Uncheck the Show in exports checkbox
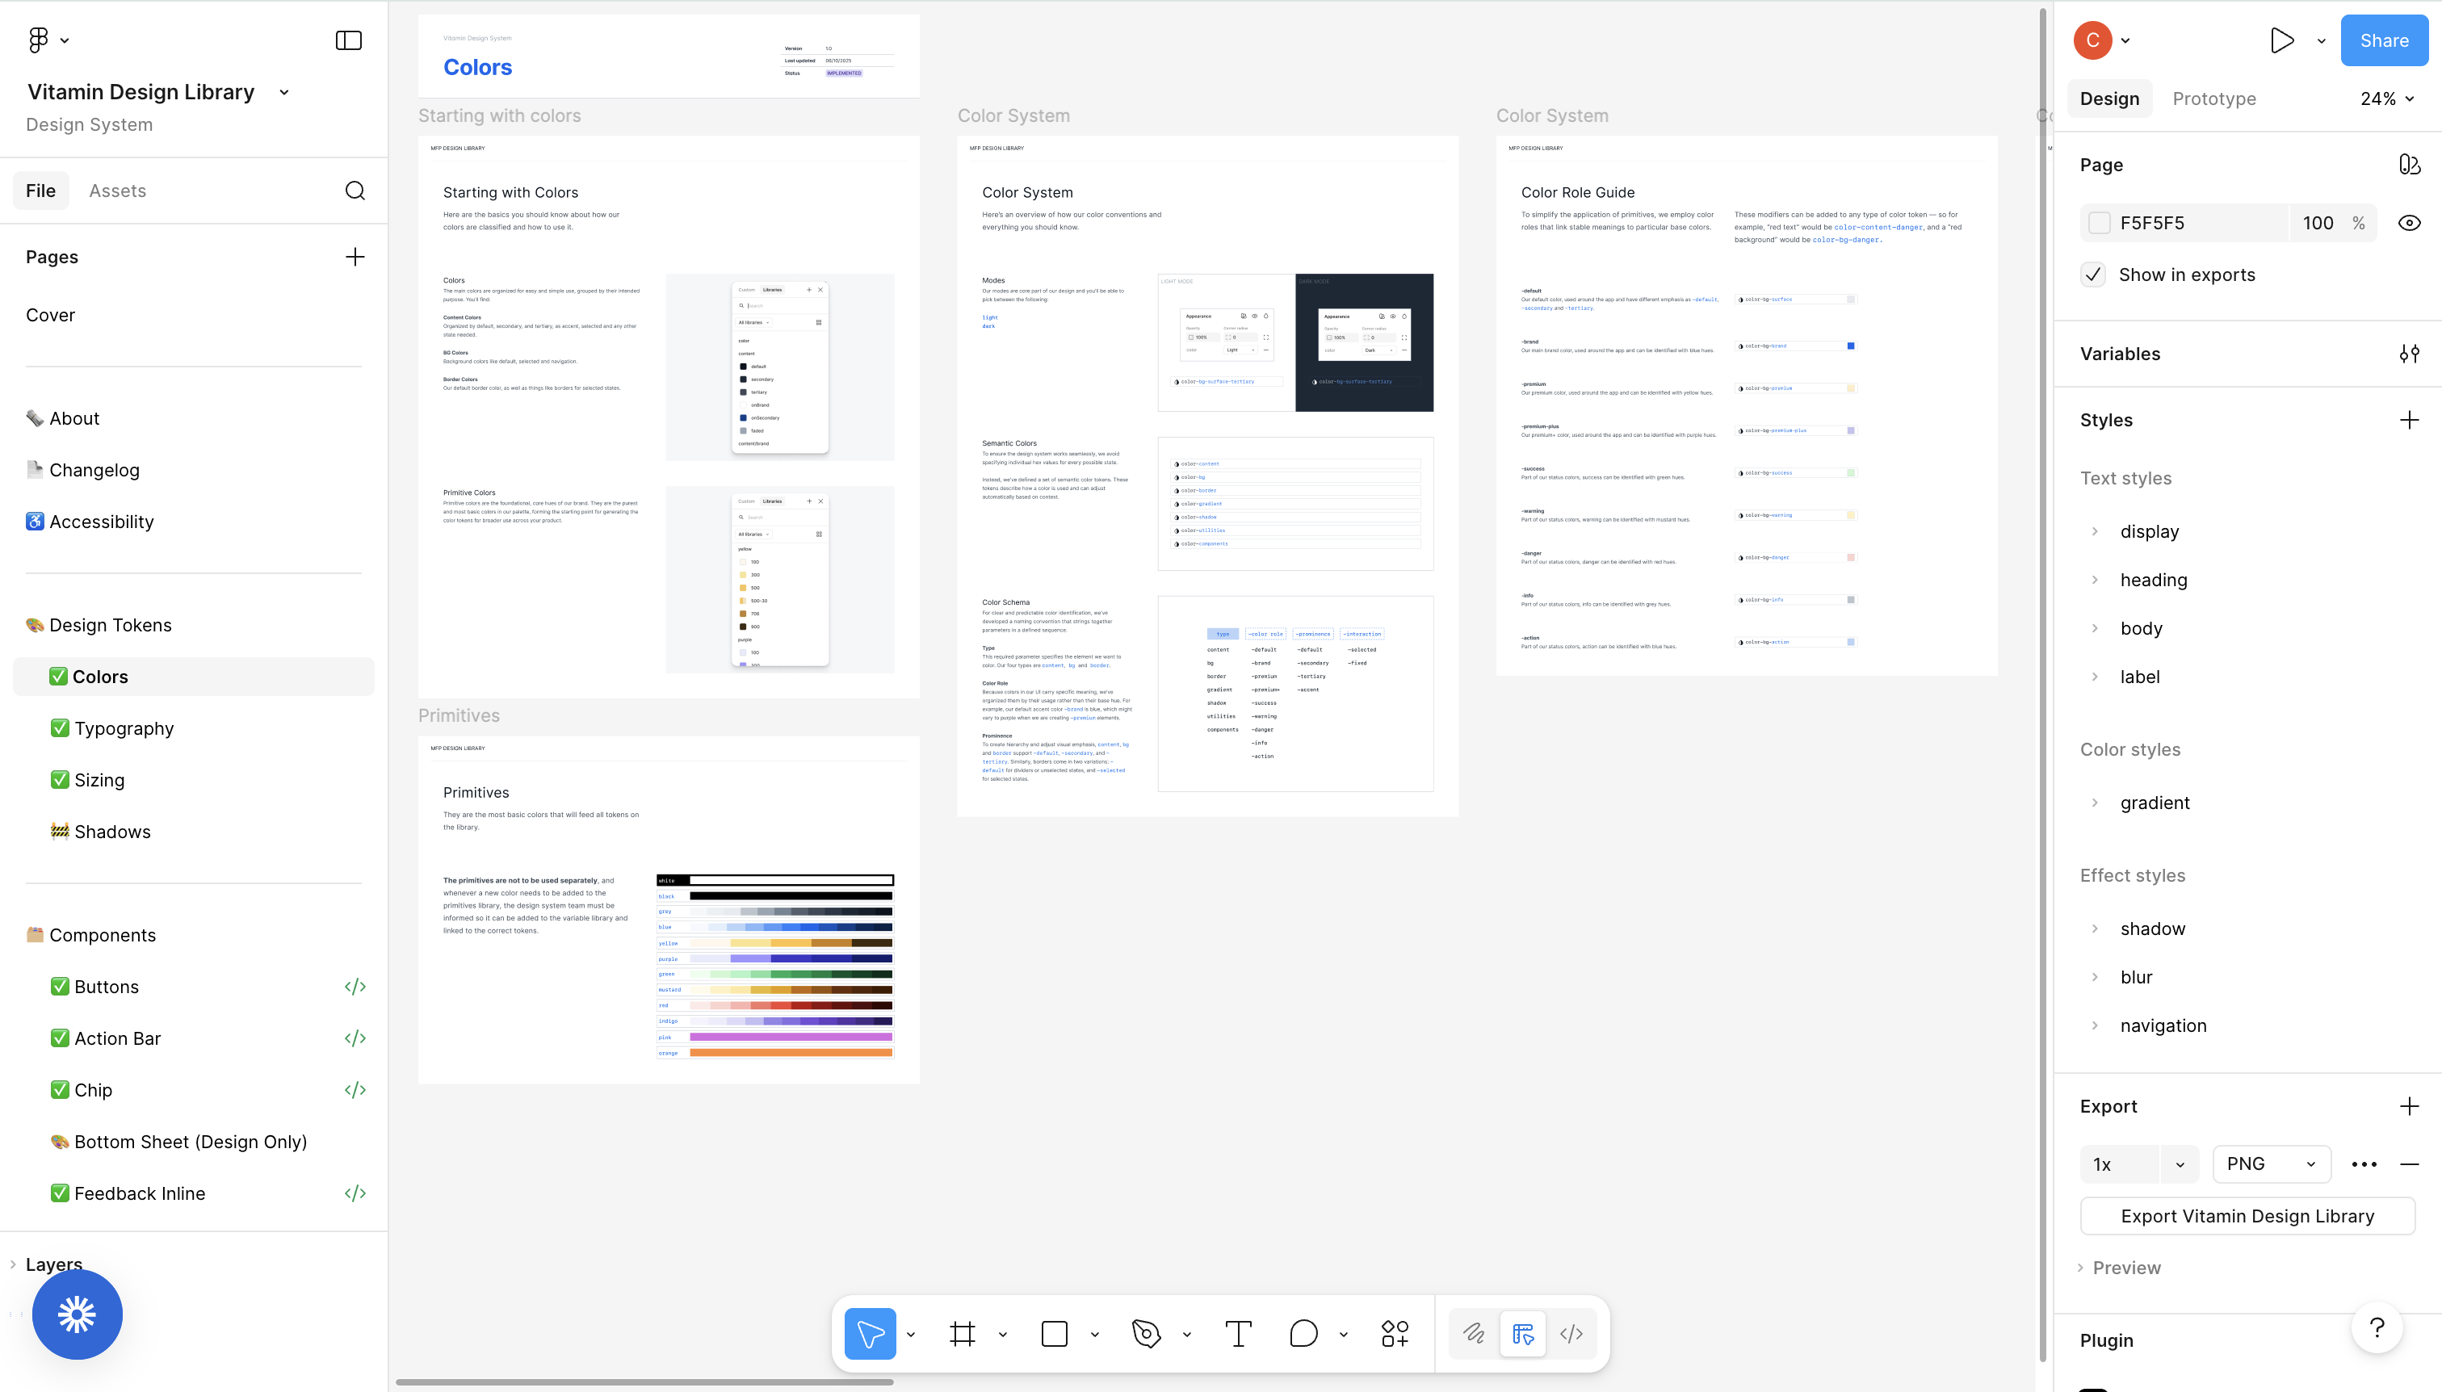 [2092, 275]
